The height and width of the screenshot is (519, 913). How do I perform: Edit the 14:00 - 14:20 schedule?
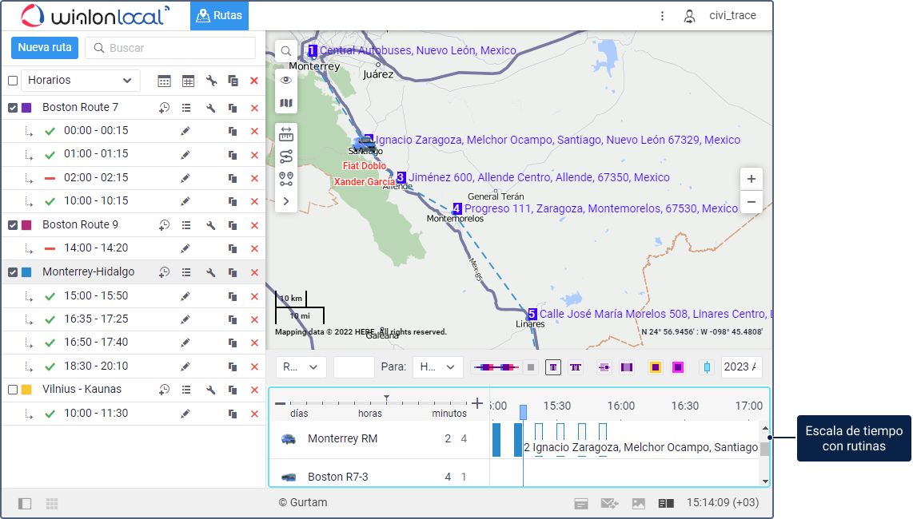coord(185,248)
